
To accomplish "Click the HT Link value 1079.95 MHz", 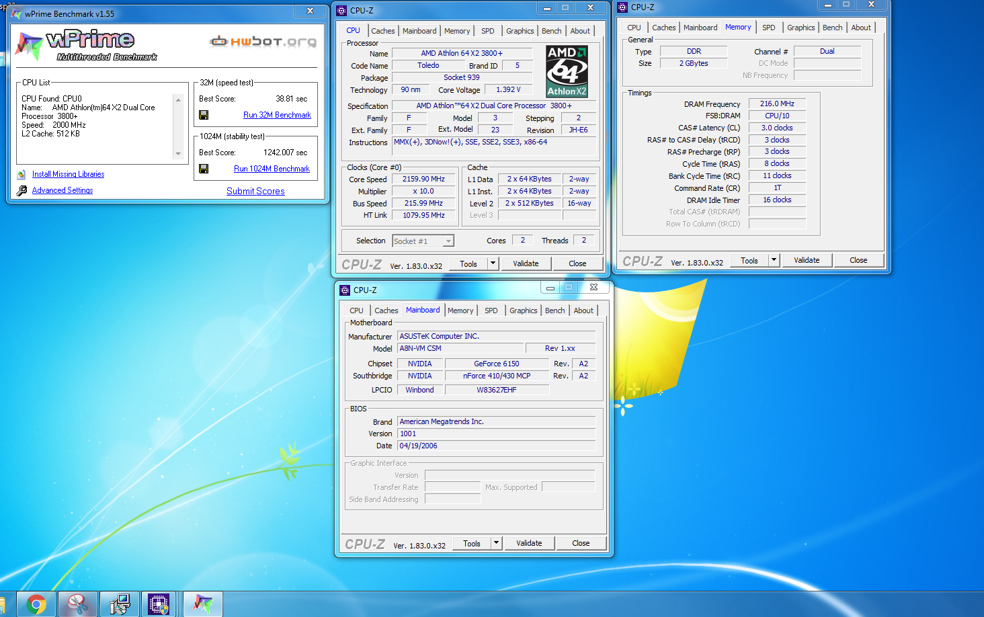I will (x=423, y=215).
